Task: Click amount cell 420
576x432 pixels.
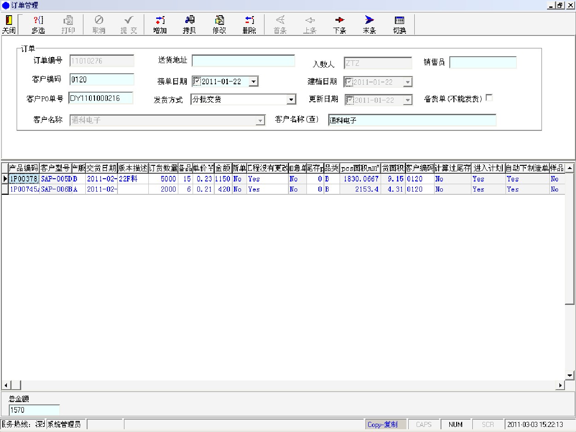Action: click(x=223, y=189)
